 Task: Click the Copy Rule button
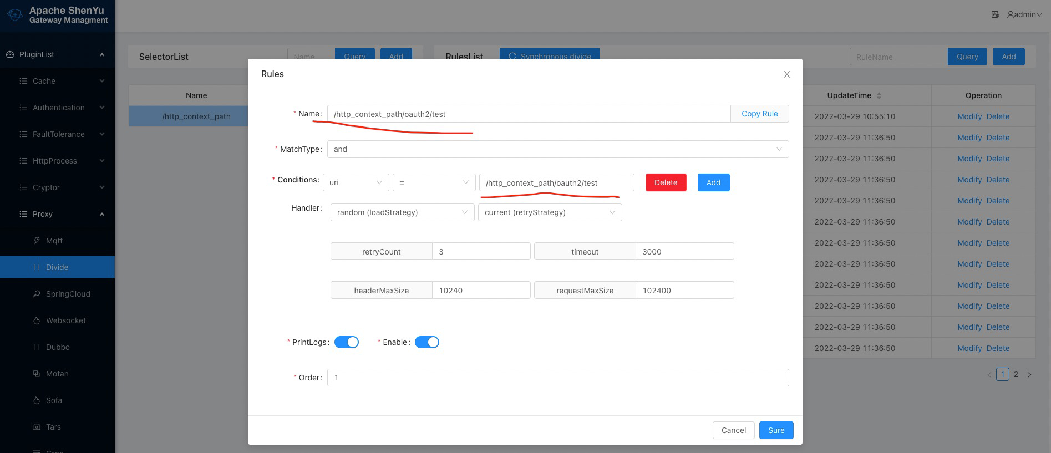tap(759, 114)
